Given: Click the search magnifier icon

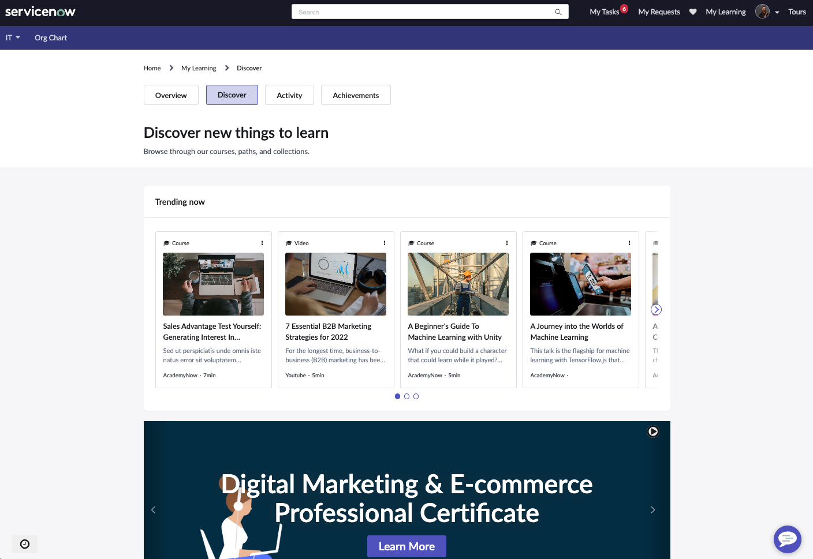Looking at the screenshot, I should click(558, 12).
